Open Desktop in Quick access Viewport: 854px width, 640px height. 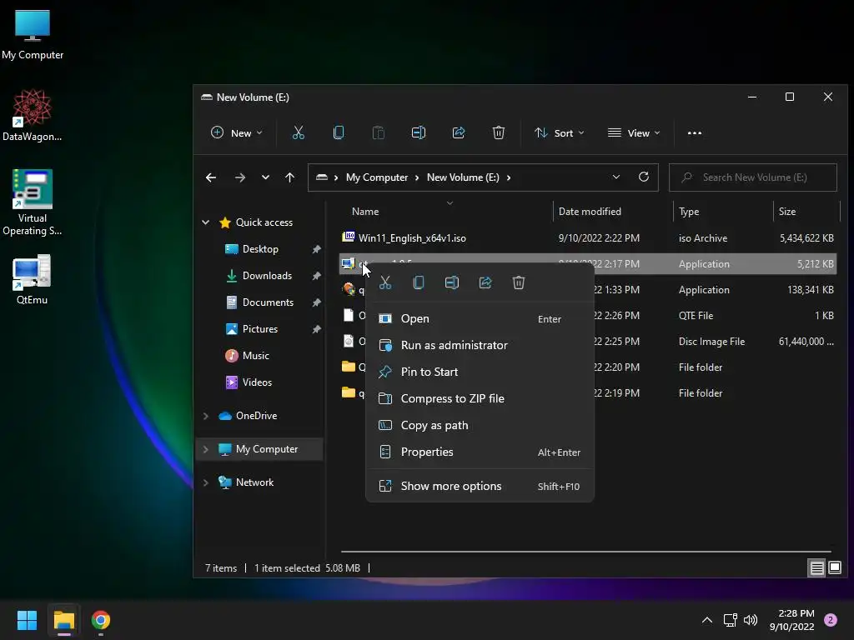click(x=260, y=248)
